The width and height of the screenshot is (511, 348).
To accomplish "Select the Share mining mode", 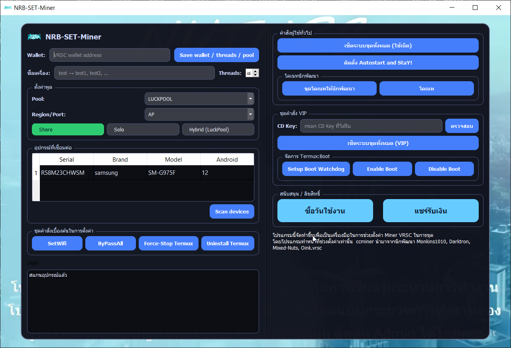I will pos(68,129).
